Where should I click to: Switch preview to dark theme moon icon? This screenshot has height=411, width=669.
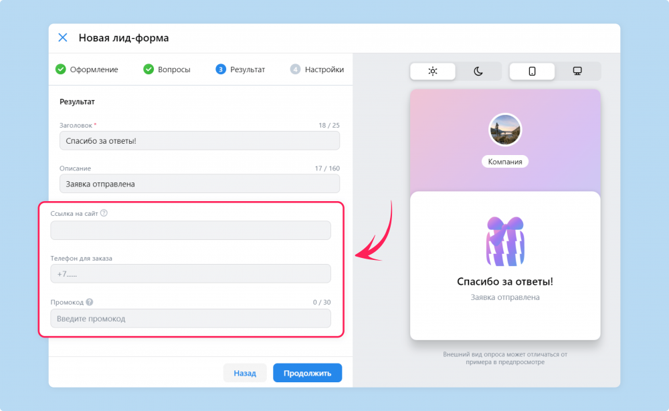click(478, 72)
